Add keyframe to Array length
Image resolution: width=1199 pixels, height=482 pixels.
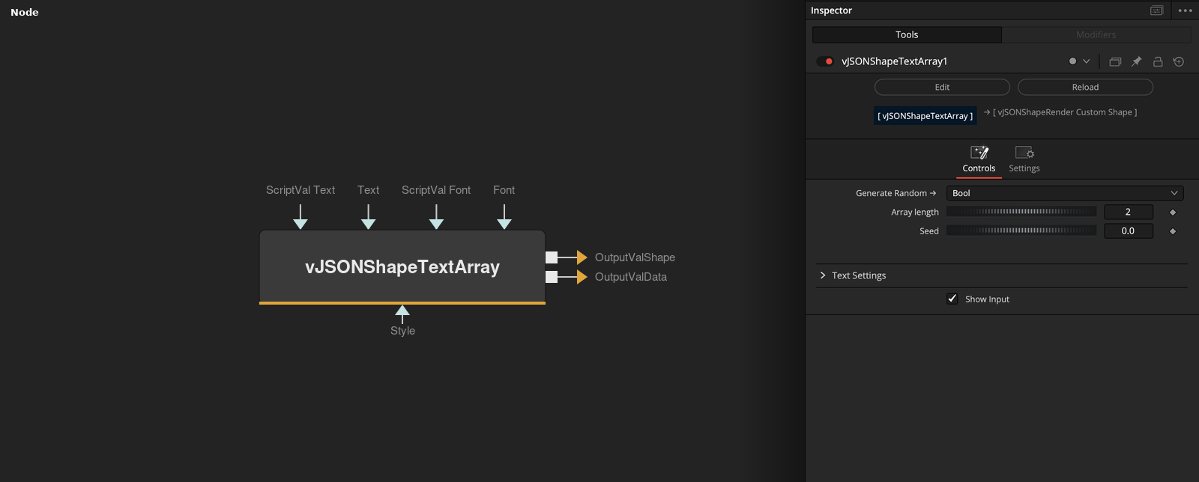click(1173, 213)
